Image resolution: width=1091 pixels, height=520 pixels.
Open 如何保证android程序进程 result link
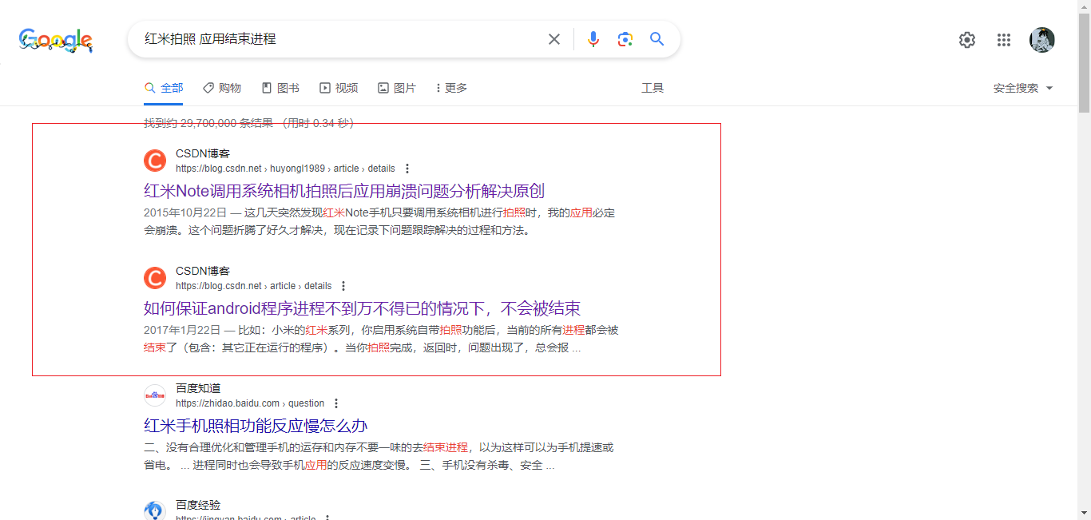click(x=362, y=308)
